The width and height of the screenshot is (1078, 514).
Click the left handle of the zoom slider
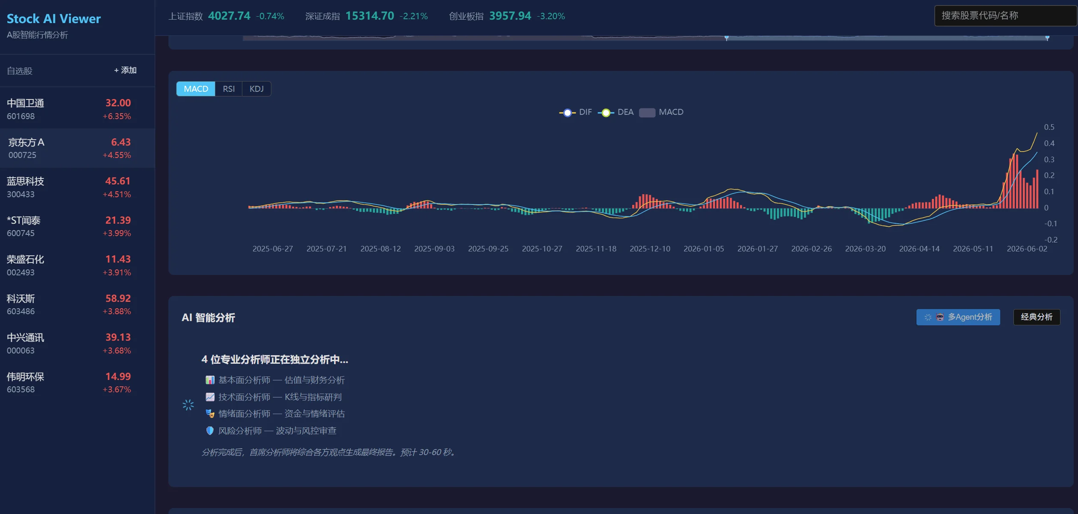tap(727, 38)
